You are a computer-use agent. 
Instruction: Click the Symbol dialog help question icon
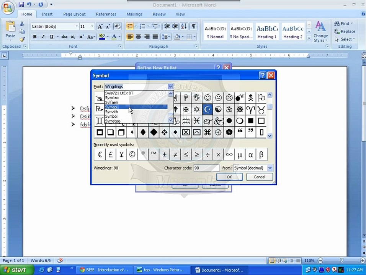tap(262, 75)
